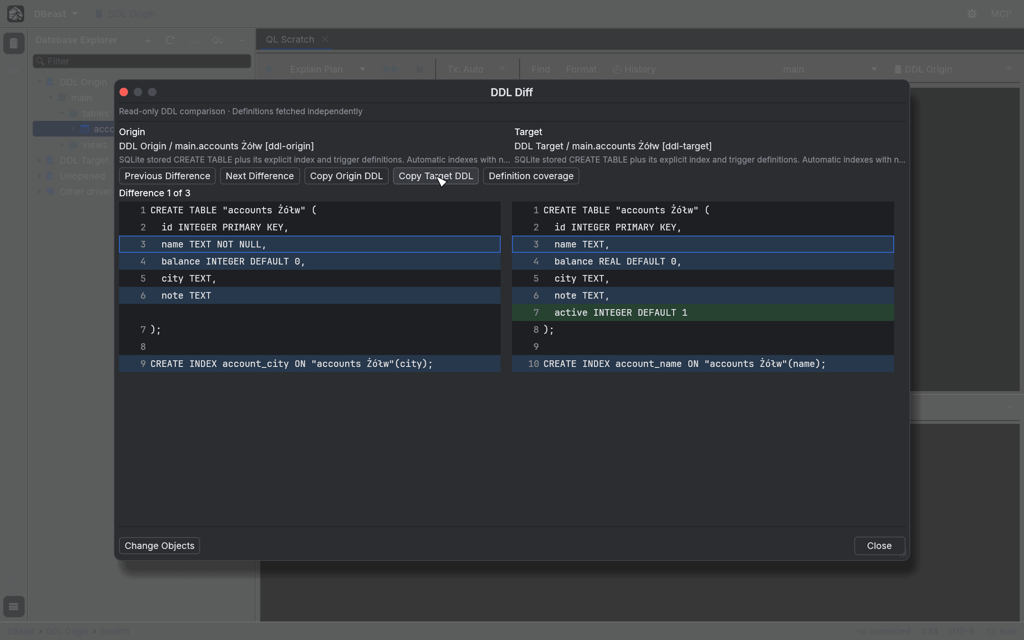The image size is (1024, 640).
Task: Click Format in the editor toolbar
Action: coord(581,70)
